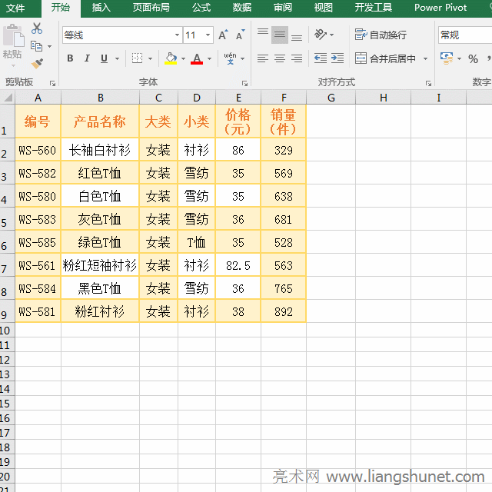Open the 公式 ribbon tab

(x=201, y=8)
